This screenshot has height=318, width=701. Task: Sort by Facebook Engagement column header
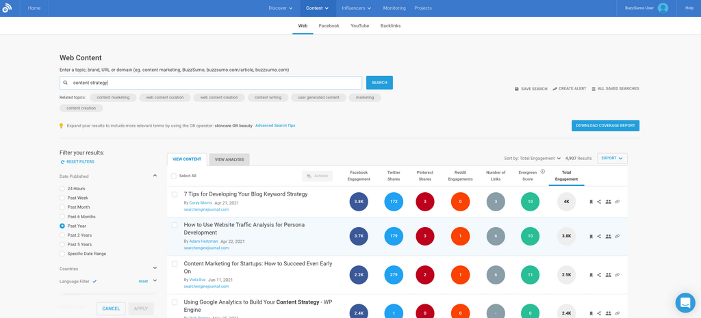[359, 176]
